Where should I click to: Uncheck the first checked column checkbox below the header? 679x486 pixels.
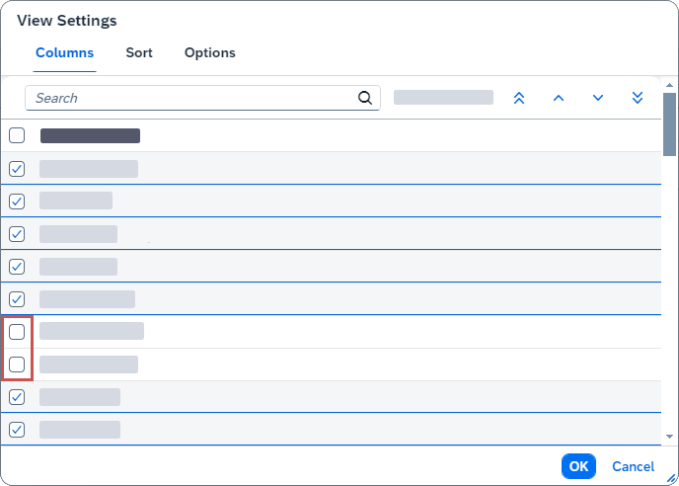click(x=17, y=169)
